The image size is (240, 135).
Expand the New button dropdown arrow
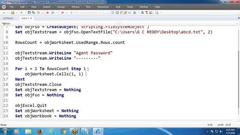pyautogui.click(x=8, y=13)
